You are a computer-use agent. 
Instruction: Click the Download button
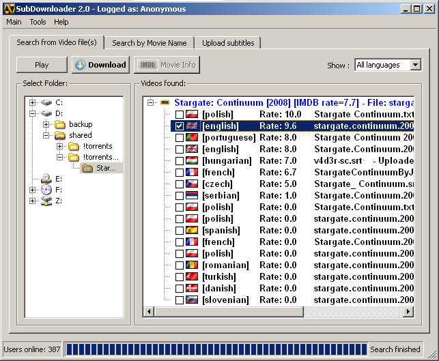point(100,65)
